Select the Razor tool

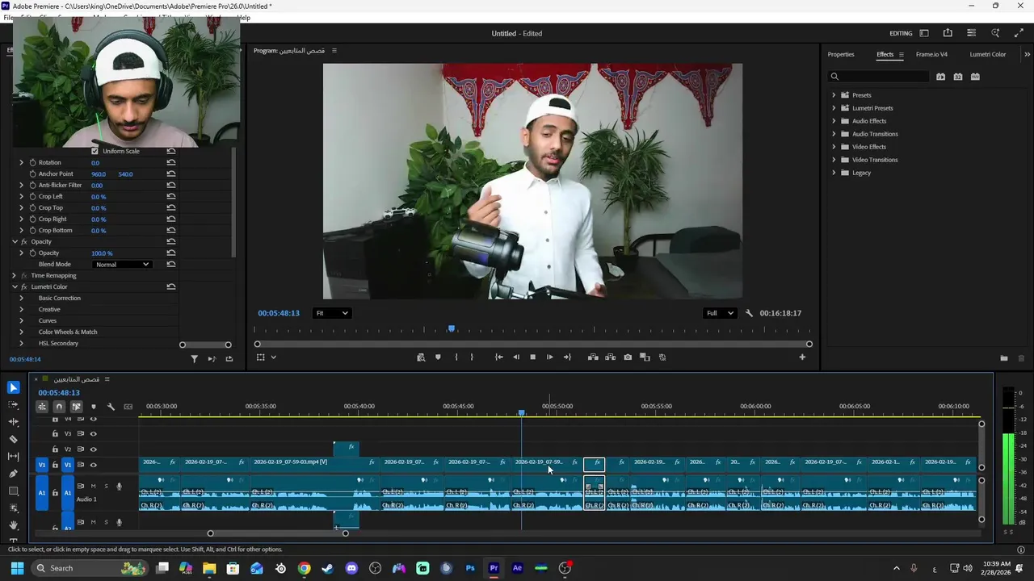(x=13, y=440)
